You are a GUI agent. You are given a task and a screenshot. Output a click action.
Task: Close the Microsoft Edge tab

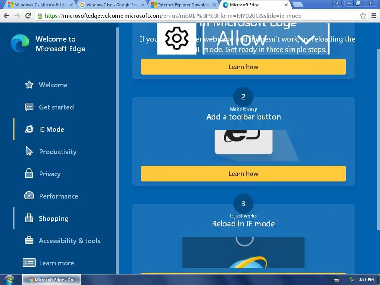[286, 5]
